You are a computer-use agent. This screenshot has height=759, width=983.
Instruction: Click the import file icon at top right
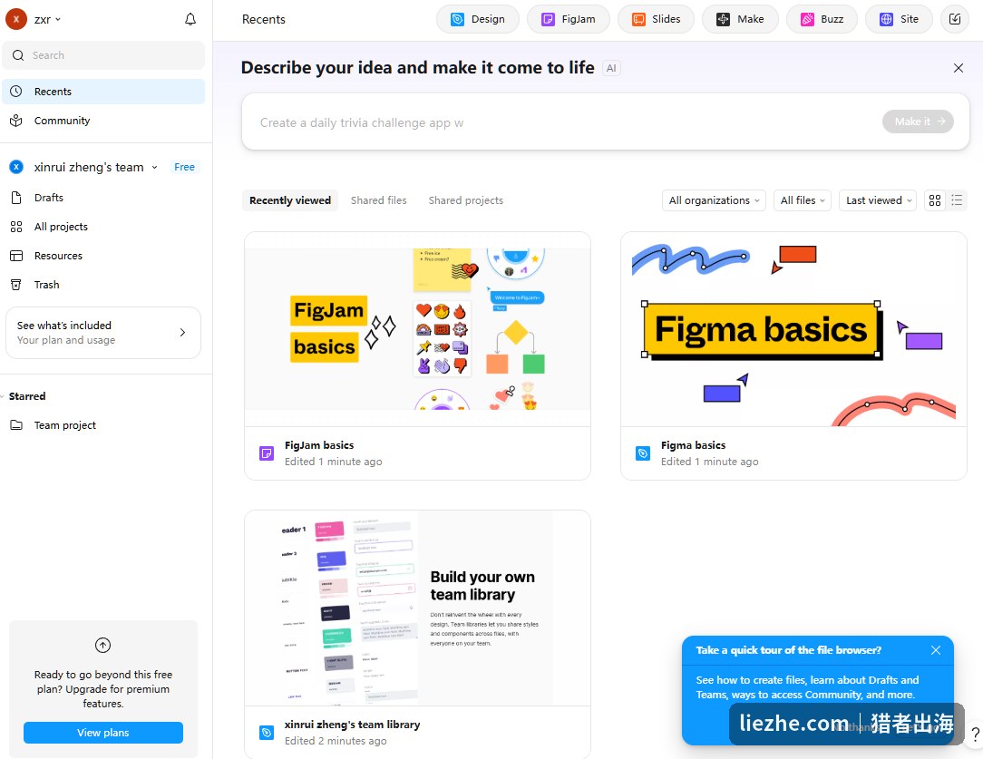[954, 19]
